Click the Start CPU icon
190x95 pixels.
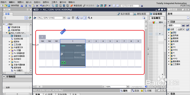click(x=101, y=6)
